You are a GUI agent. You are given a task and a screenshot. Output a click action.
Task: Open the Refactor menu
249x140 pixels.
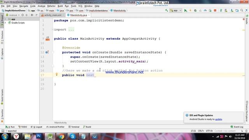tap(51, 6)
